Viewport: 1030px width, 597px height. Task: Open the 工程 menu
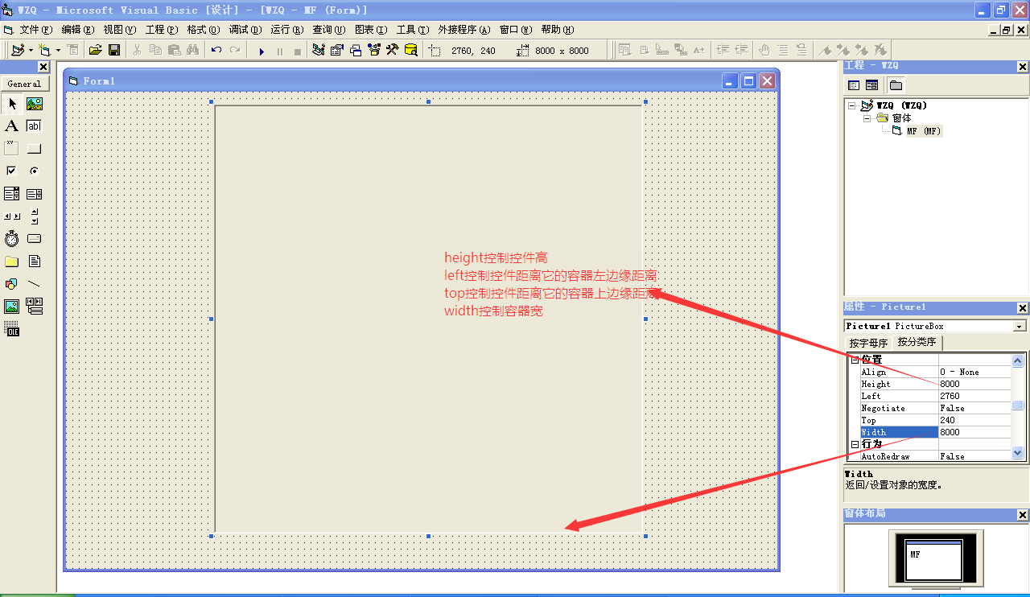pos(162,30)
